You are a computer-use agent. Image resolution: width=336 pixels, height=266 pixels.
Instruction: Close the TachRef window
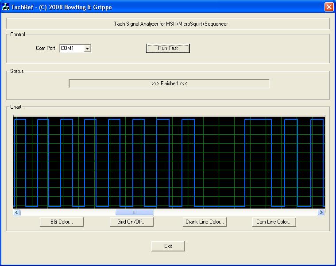click(x=328, y=7)
